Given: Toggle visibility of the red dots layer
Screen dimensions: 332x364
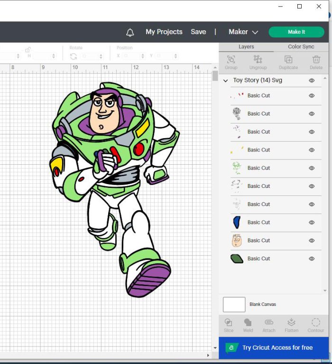Looking at the screenshot, I should pyautogui.click(x=312, y=96).
